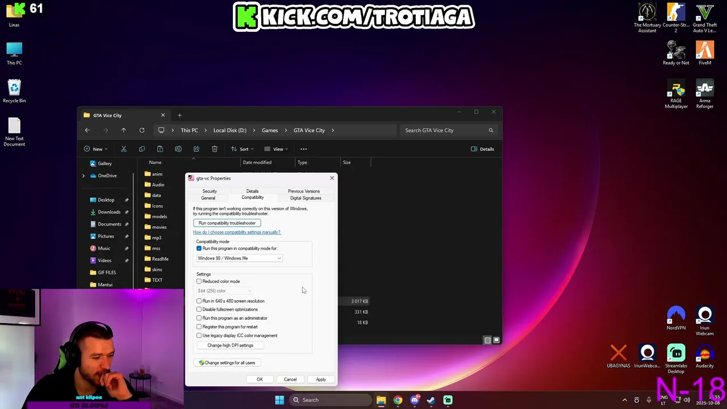727x409 pixels.
Task: Check Register this program for restart
Action: [199, 327]
